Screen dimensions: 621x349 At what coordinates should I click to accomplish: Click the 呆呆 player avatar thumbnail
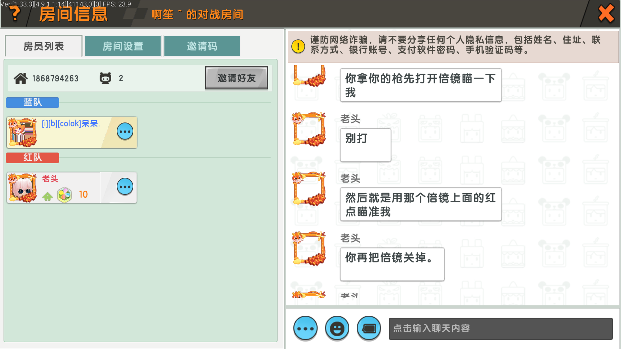click(x=22, y=132)
